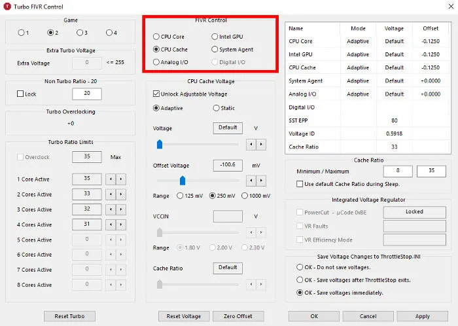Viewport: 458px width, 326px height.
Task: Set offset range to 1000 mV
Action: click(x=245, y=196)
